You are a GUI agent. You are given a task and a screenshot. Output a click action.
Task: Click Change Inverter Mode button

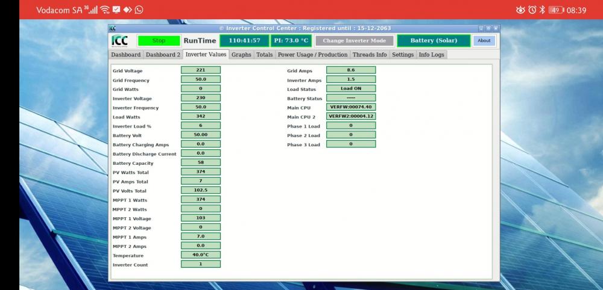(355, 41)
